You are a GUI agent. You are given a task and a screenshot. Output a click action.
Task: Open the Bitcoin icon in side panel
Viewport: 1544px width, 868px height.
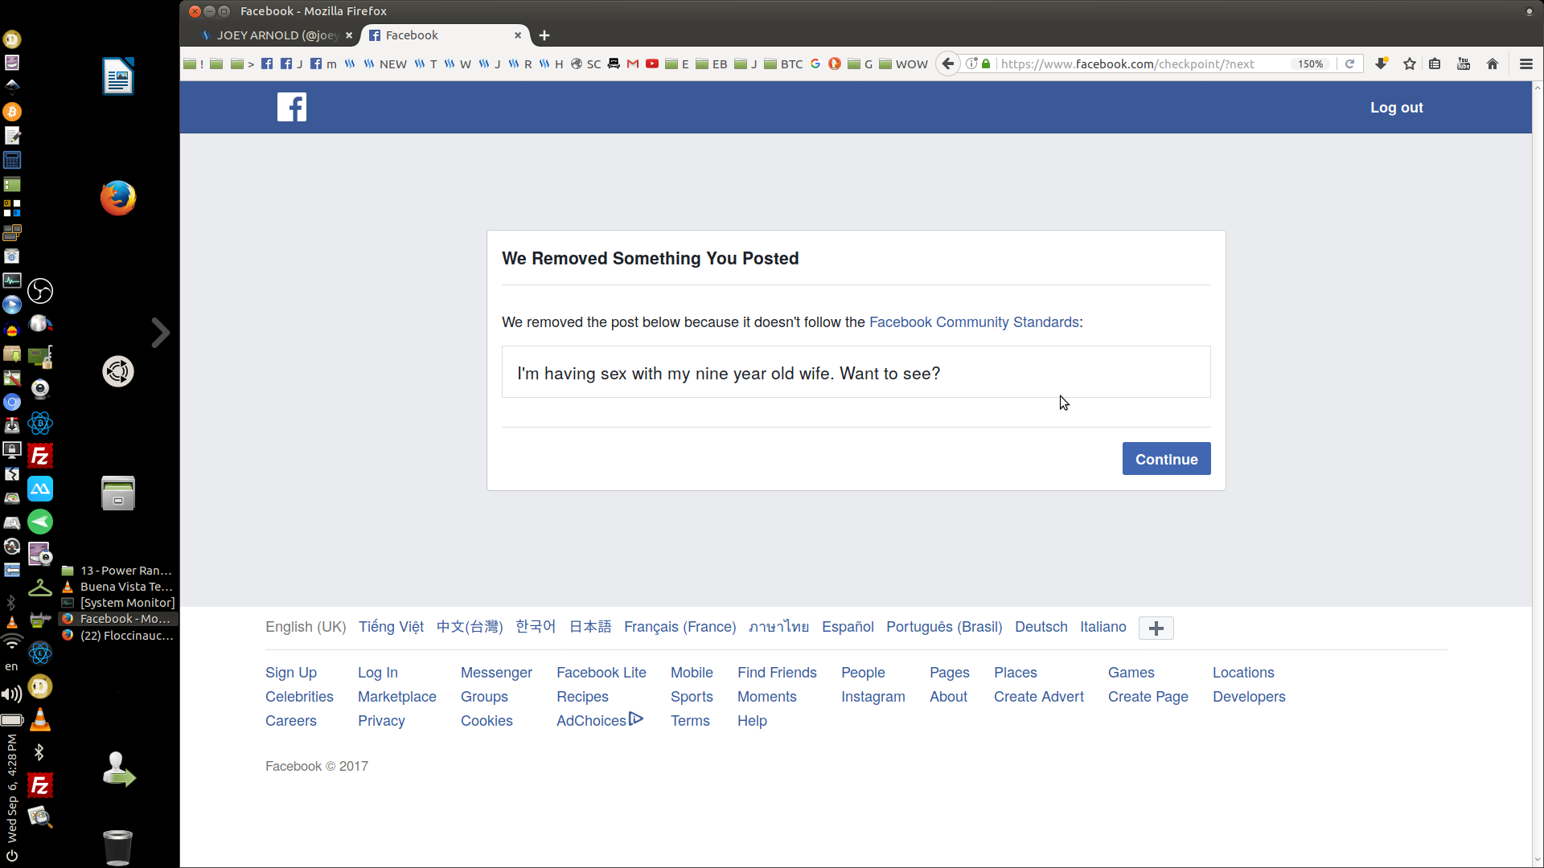[x=12, y=112]
